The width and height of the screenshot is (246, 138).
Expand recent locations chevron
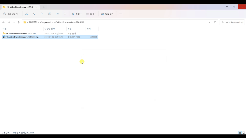[14, 22]
